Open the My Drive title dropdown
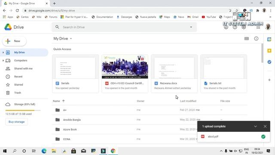The width and height of the screenshot is (275, 155). coord(63,39)
